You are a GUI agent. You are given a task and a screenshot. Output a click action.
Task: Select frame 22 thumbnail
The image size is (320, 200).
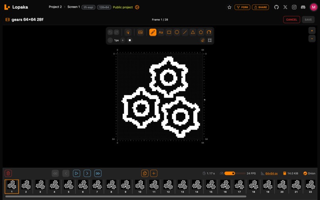tap(310, 187)
